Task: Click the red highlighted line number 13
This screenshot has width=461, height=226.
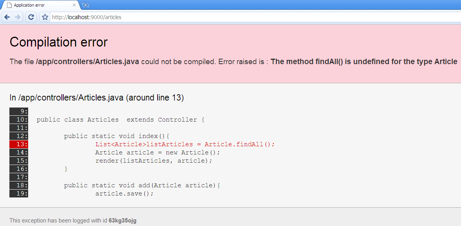Action: point(19,144)
